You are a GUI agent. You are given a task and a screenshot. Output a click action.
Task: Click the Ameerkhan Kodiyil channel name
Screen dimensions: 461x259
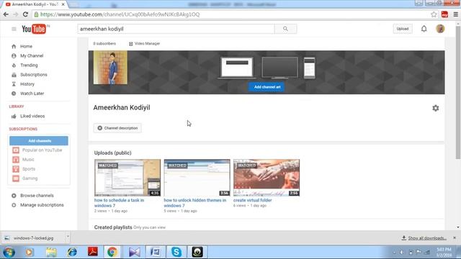122,107
